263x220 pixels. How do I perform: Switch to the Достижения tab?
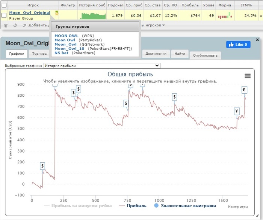coord(156,54)
